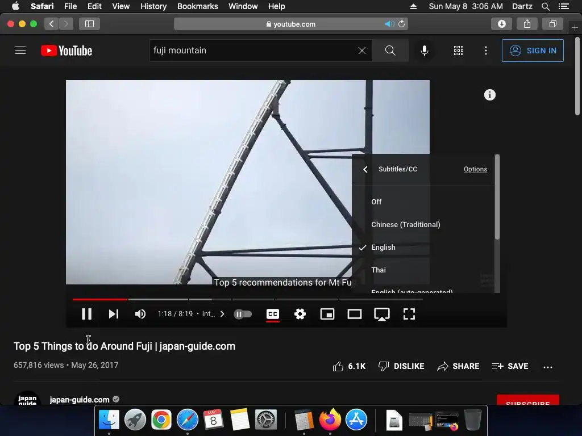The image size is (582, 436).
Task: Open the Window menu
Action: pyautogui.click(x=243, y=6)
